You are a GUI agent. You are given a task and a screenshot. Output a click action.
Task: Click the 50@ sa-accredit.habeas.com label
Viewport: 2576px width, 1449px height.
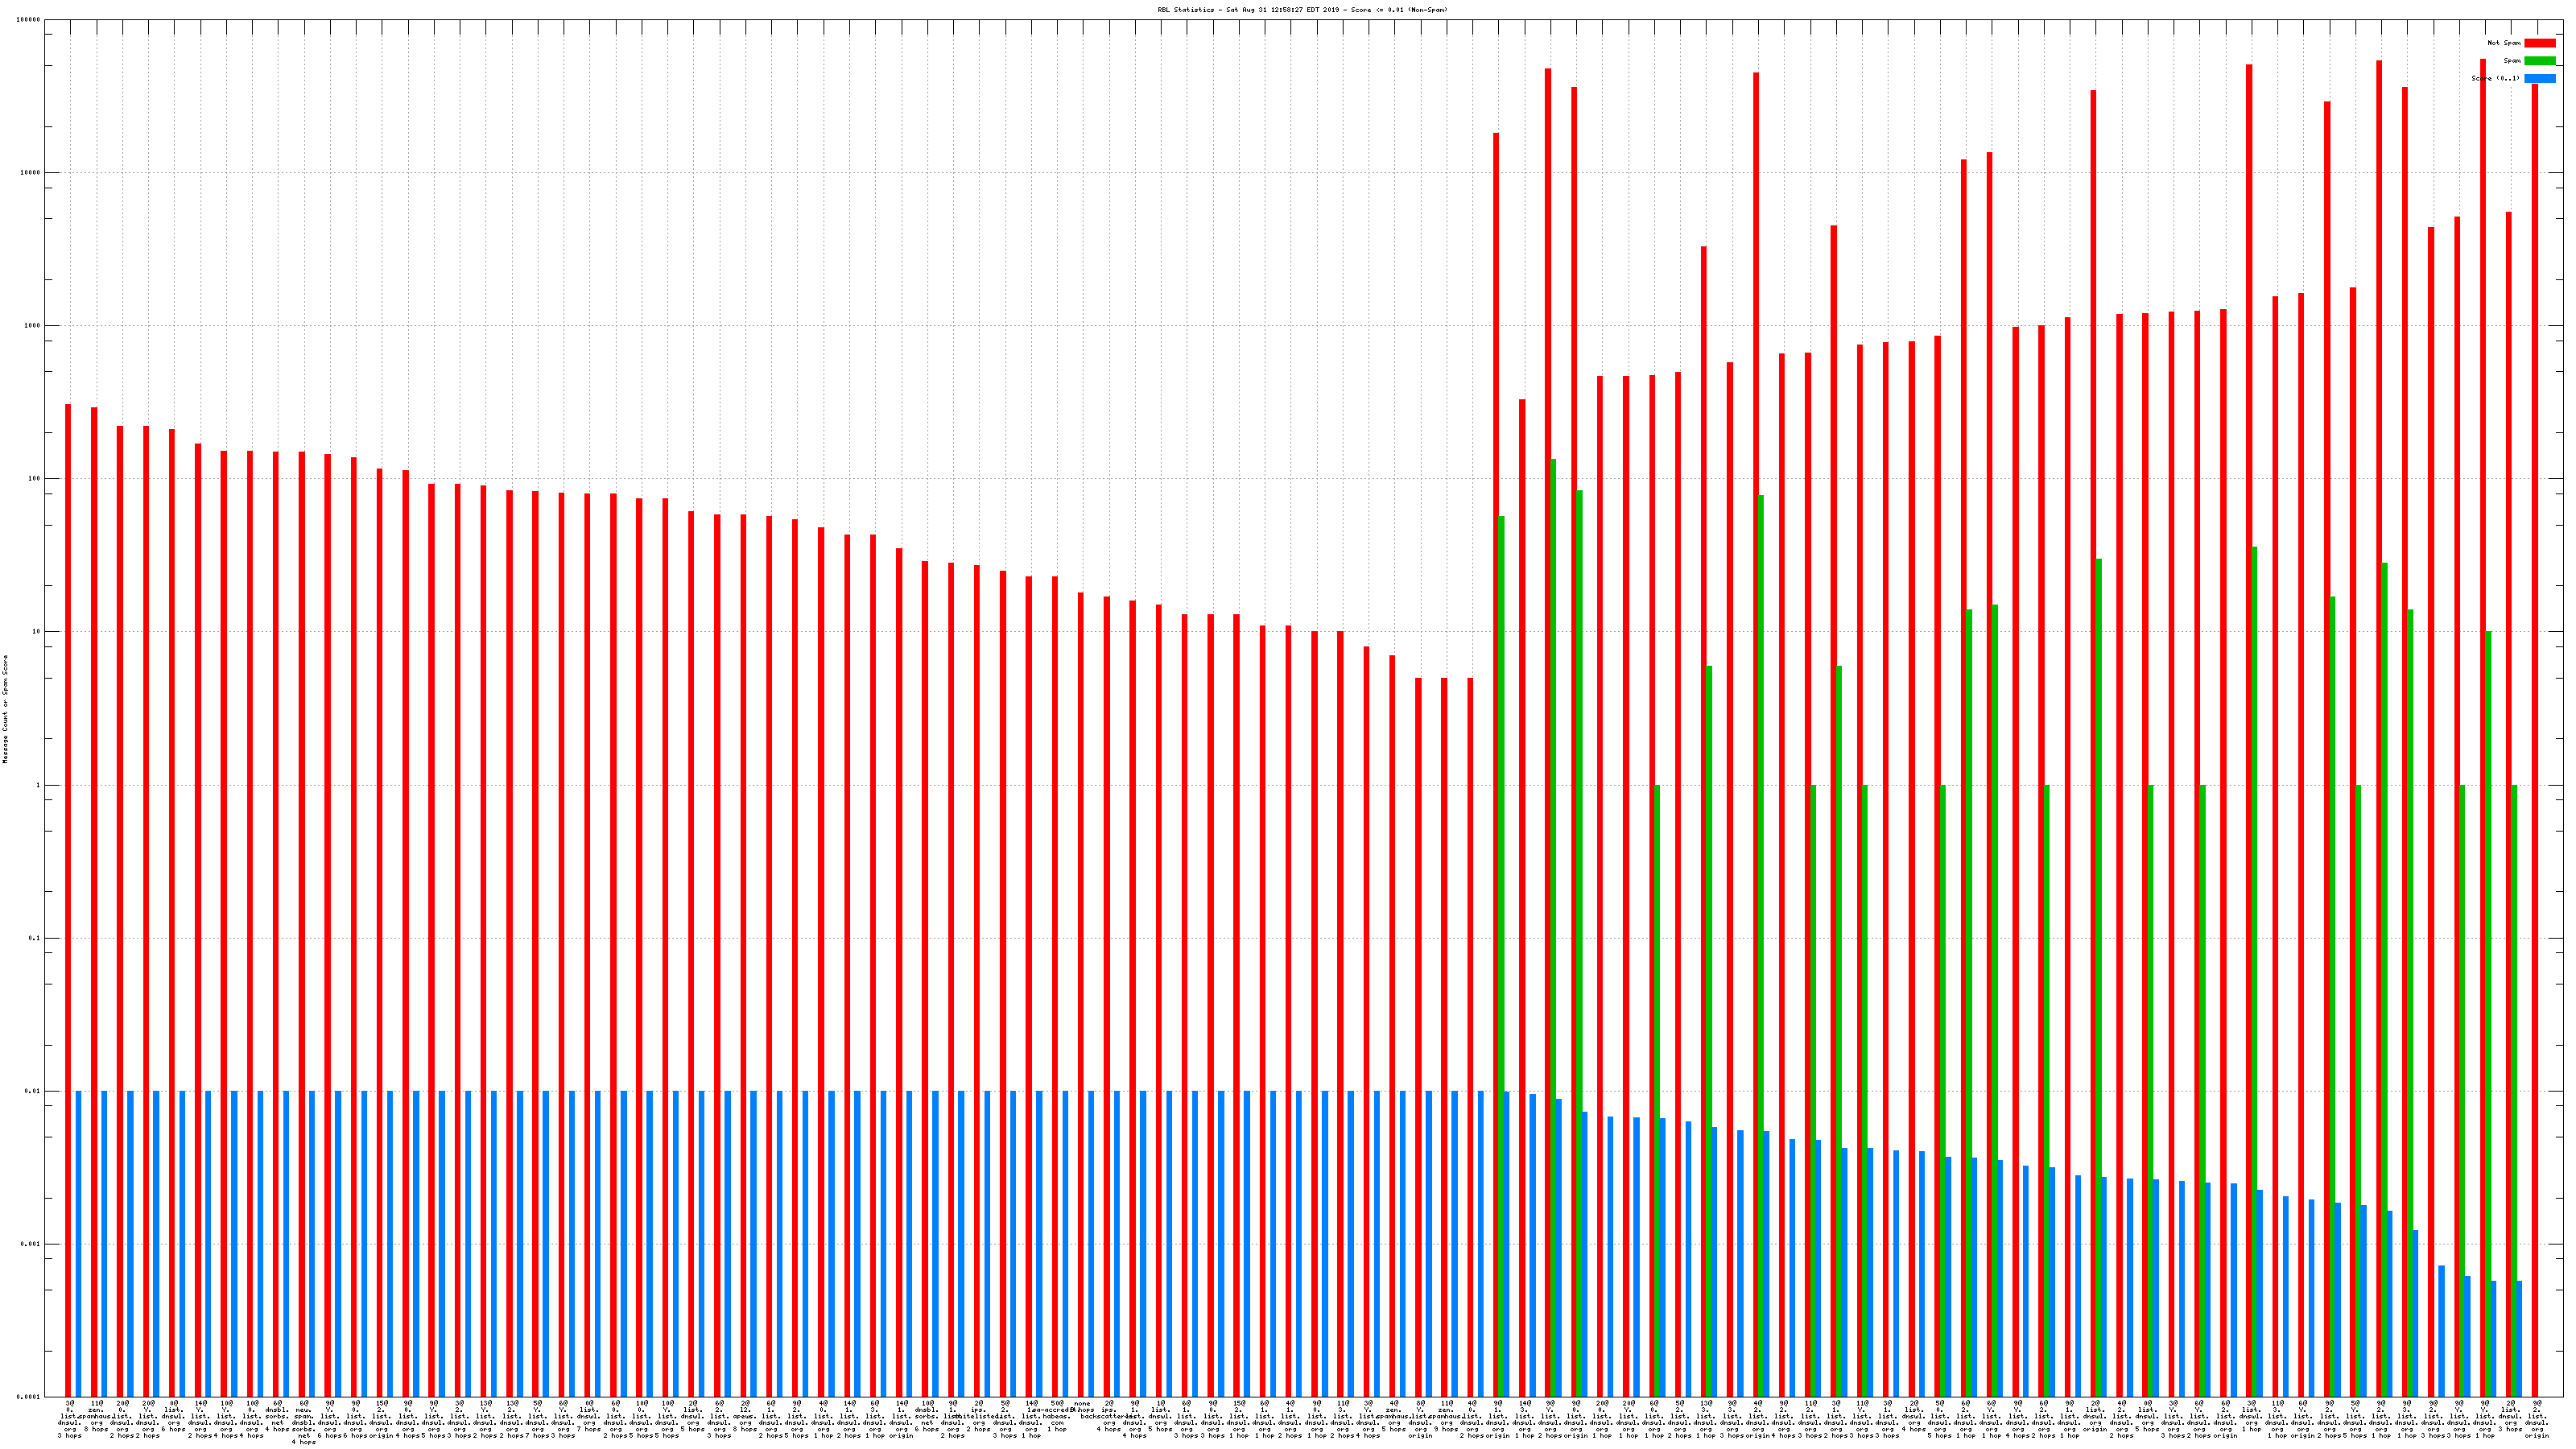(x=1057, y=1416)
